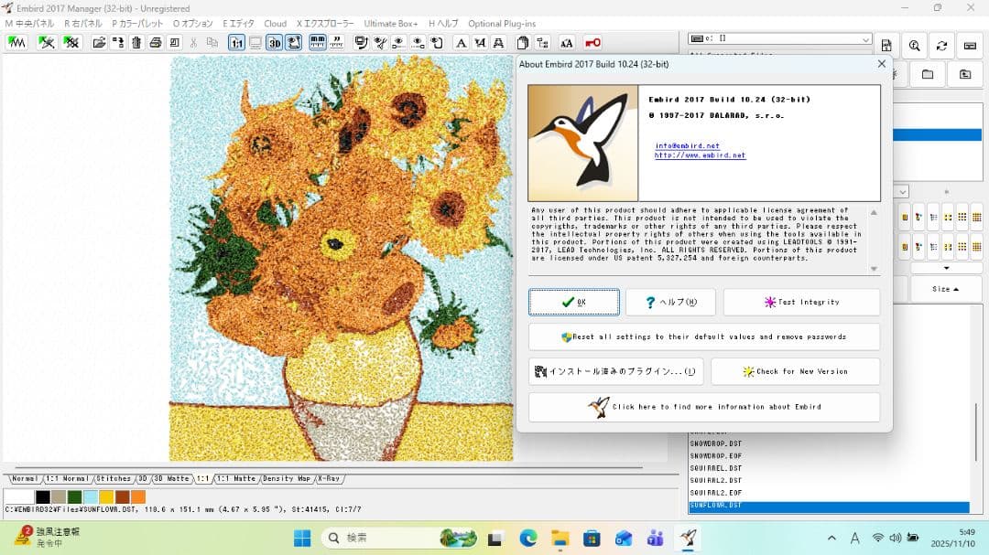Click the AA font size icon

[x=567, y=43]
